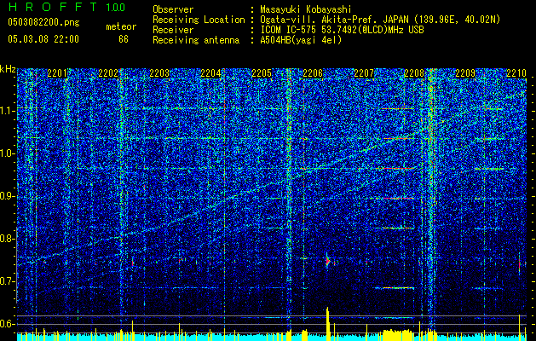536x341 pixels.
Task: Click the 2204 time marker
Action: pos(210,73)
